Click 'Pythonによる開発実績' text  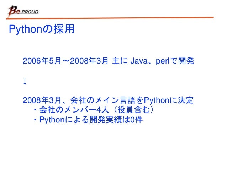[x=81, y=120]
